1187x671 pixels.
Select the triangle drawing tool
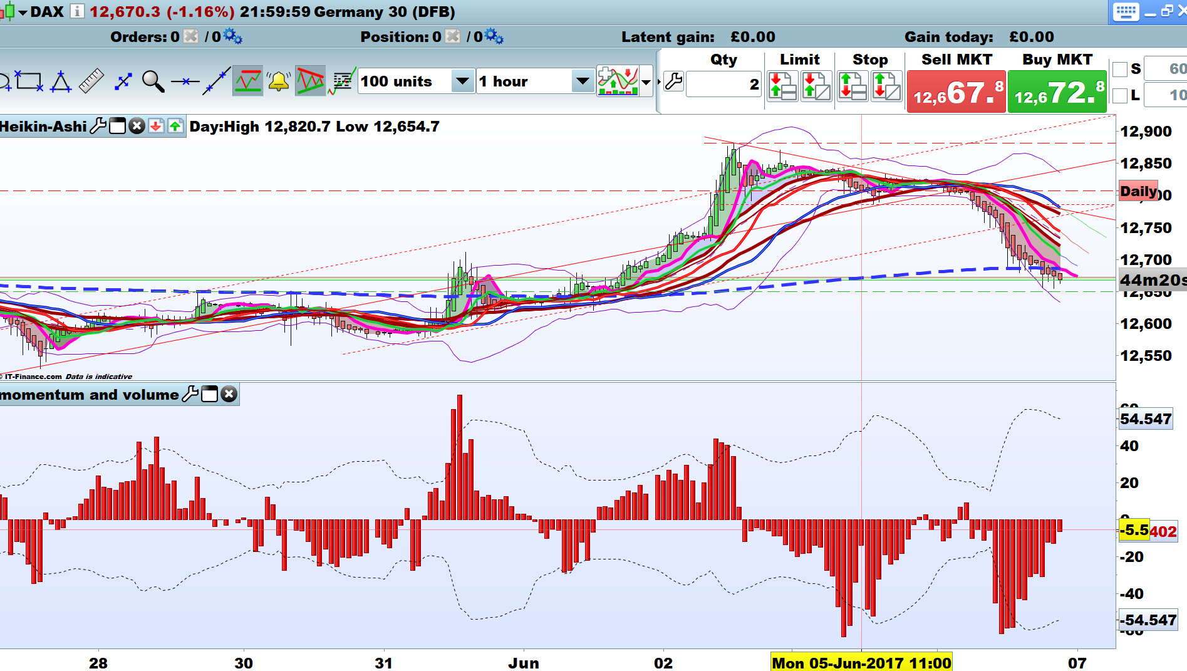pos(61,81)
